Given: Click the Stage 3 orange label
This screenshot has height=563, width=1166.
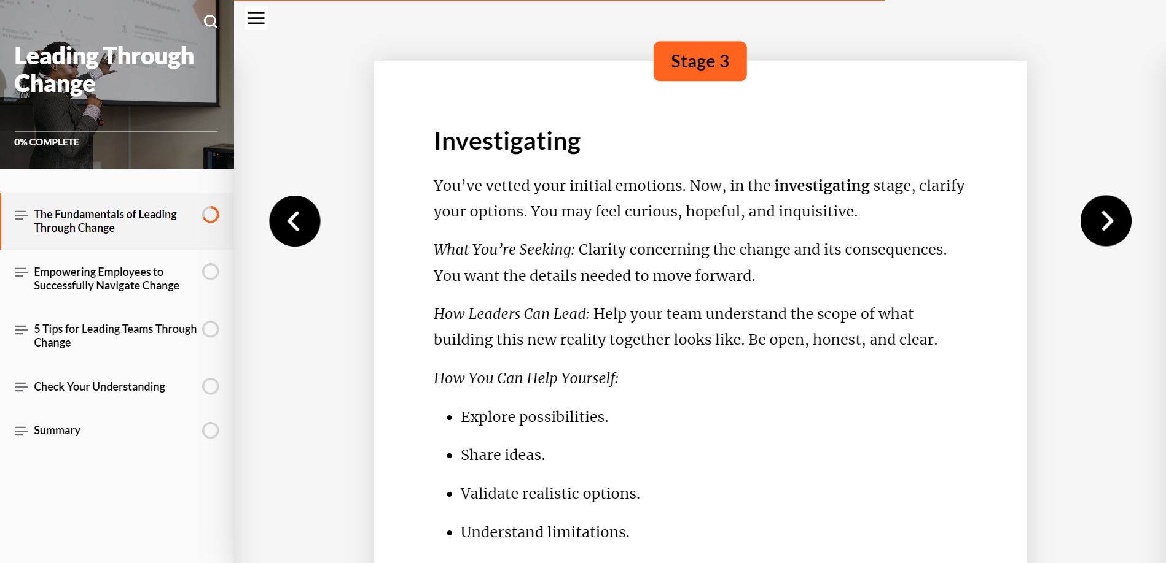Looking at the screenshot, I should click(700, 61).
